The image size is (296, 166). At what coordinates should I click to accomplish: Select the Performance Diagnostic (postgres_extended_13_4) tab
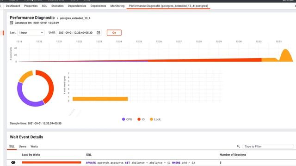coord(168,6)
